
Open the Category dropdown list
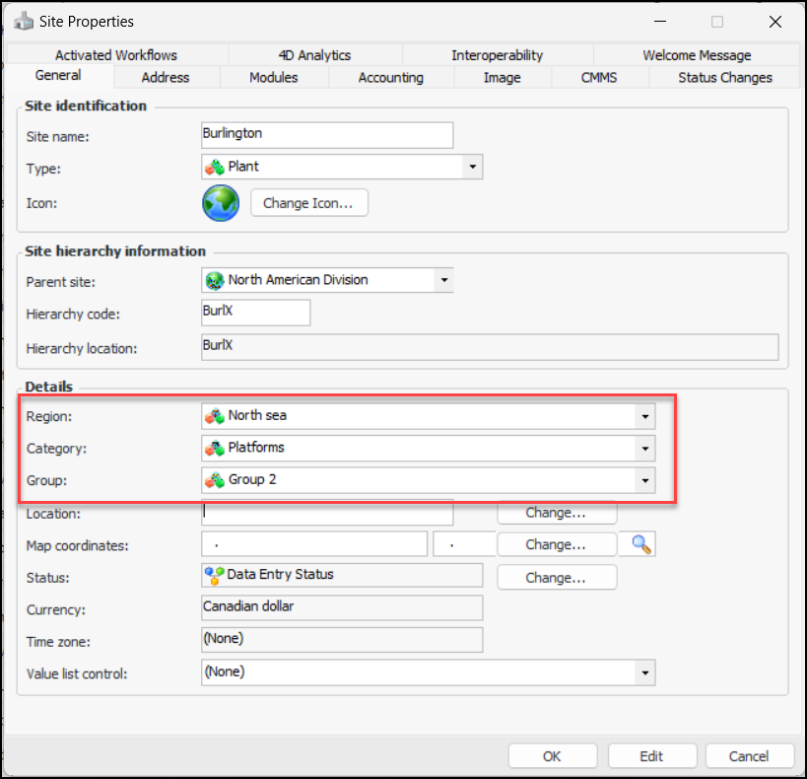[645, 449]
